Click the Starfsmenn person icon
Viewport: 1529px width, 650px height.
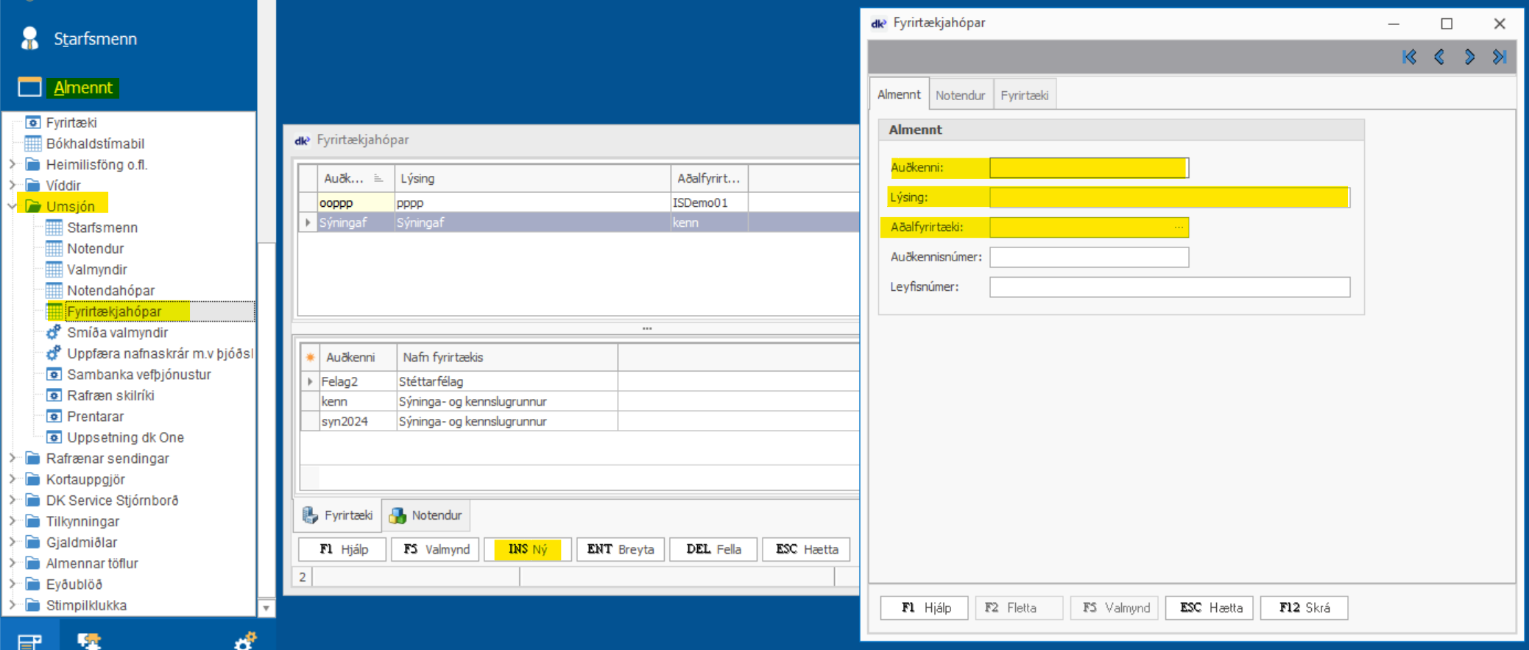click(30, 38)
